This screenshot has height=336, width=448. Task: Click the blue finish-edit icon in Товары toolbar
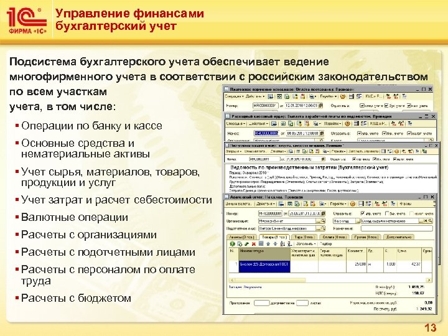(x=261, y=243)
